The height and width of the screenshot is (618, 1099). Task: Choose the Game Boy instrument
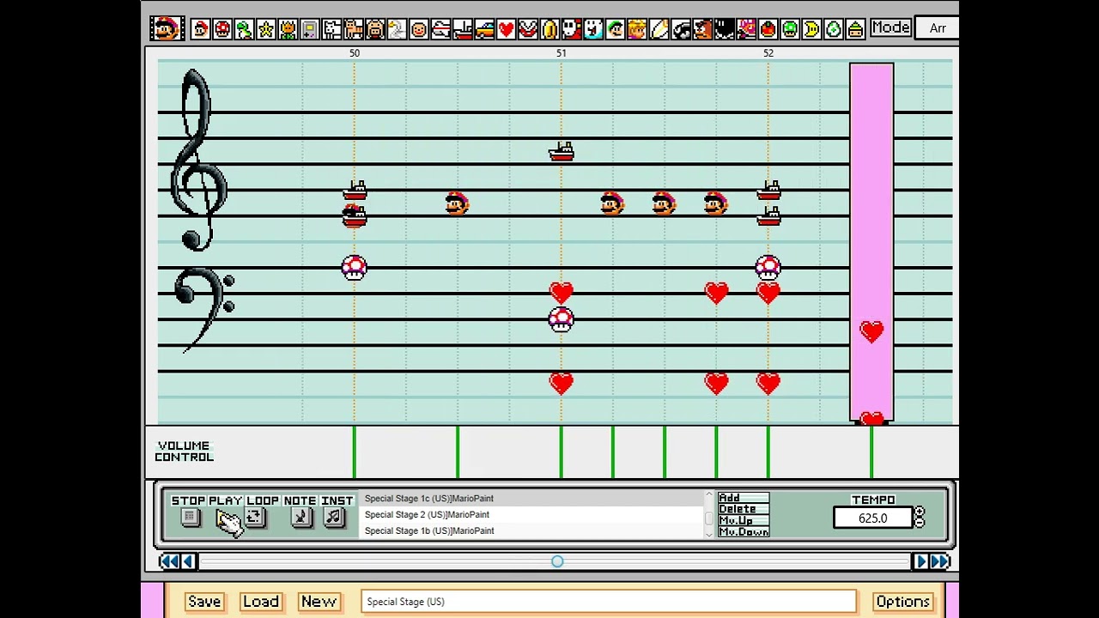pos(309,29)
